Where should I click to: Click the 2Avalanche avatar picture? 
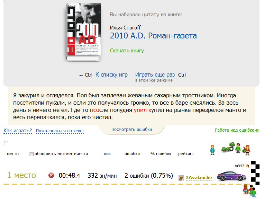181,178
